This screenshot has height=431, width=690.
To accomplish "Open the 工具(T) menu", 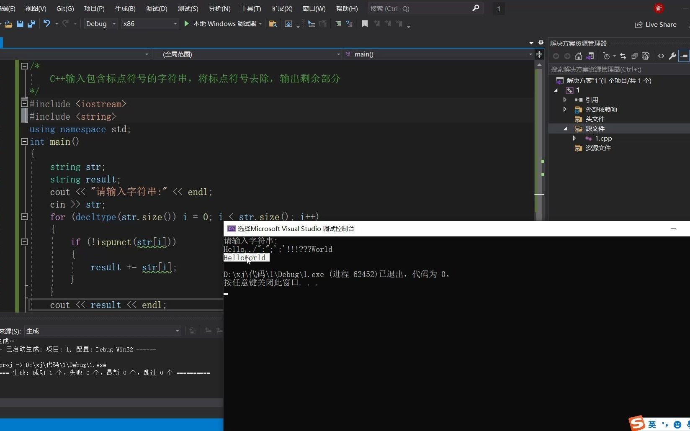I will coord(250,8).
